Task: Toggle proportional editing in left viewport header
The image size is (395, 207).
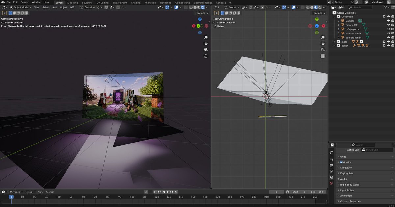Action: (118, 7)
